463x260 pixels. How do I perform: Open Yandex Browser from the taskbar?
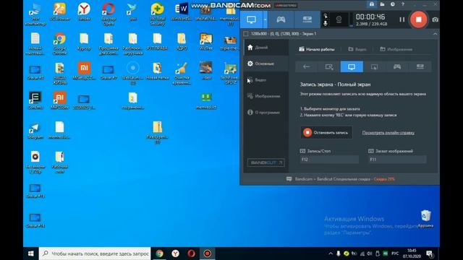tap(175, 253)
